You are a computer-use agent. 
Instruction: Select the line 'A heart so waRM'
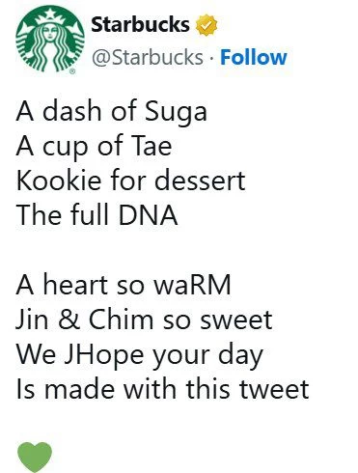click(124, 285)
